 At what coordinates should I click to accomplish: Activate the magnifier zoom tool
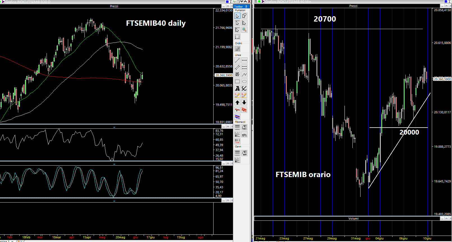pyautogui.click(x=244, y=30)
